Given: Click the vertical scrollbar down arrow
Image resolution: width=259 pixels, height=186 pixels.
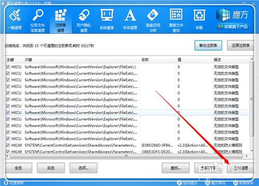Looking at the screenshot, I should [252, 151].
